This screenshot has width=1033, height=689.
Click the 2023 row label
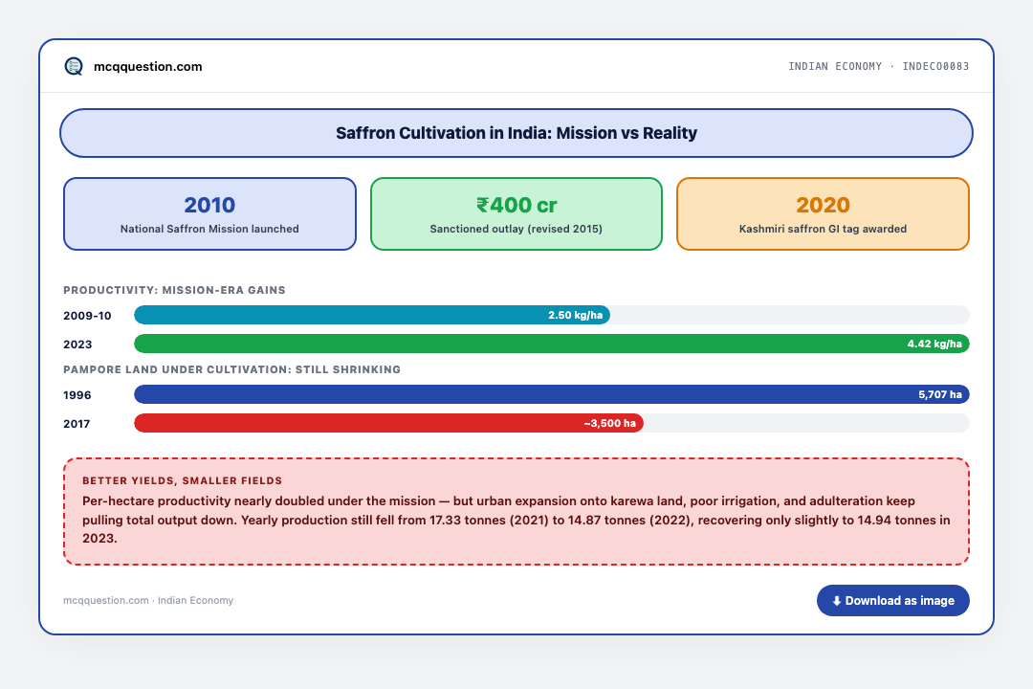point(77,344)
